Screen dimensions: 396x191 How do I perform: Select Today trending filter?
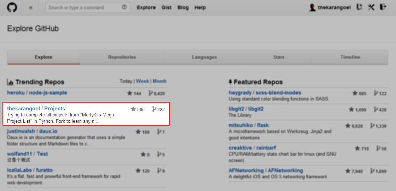point(126,81)
